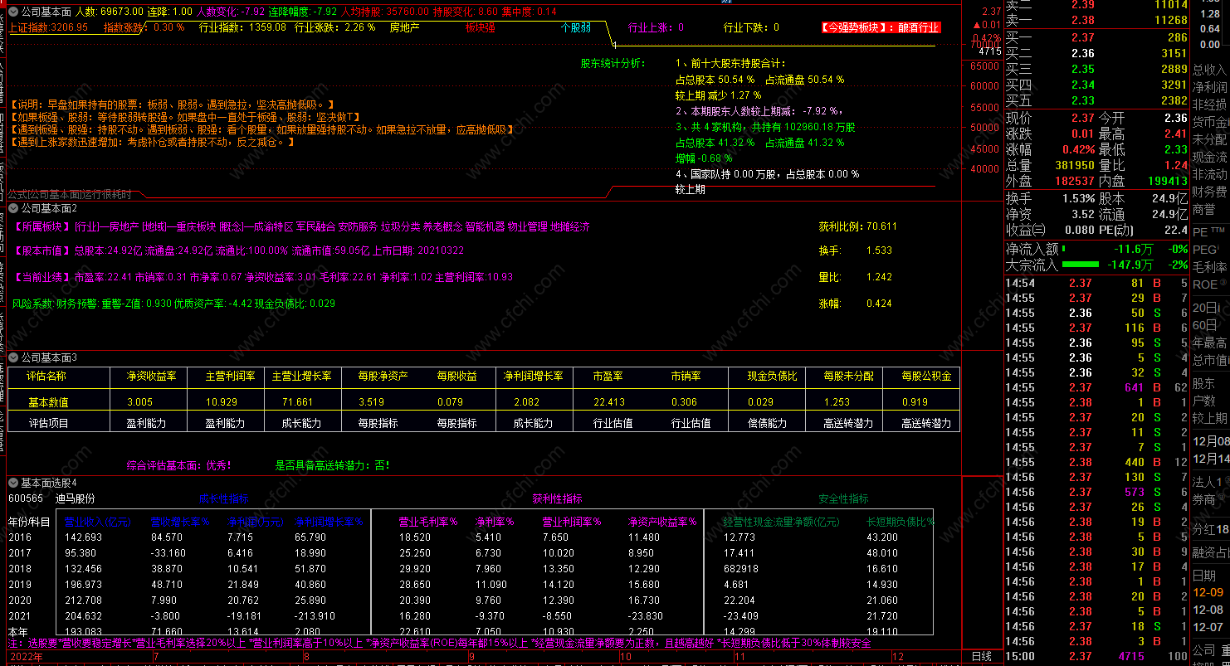1230x666 pixels.
Task: Collapse the 公司基本面 panel chevron
Action: [x=12, y=12]
